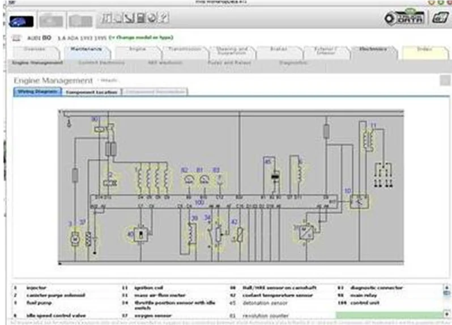452x325 pixels.
Task: Click icon right of the Autodata logo
Action: tap(440, 18)
